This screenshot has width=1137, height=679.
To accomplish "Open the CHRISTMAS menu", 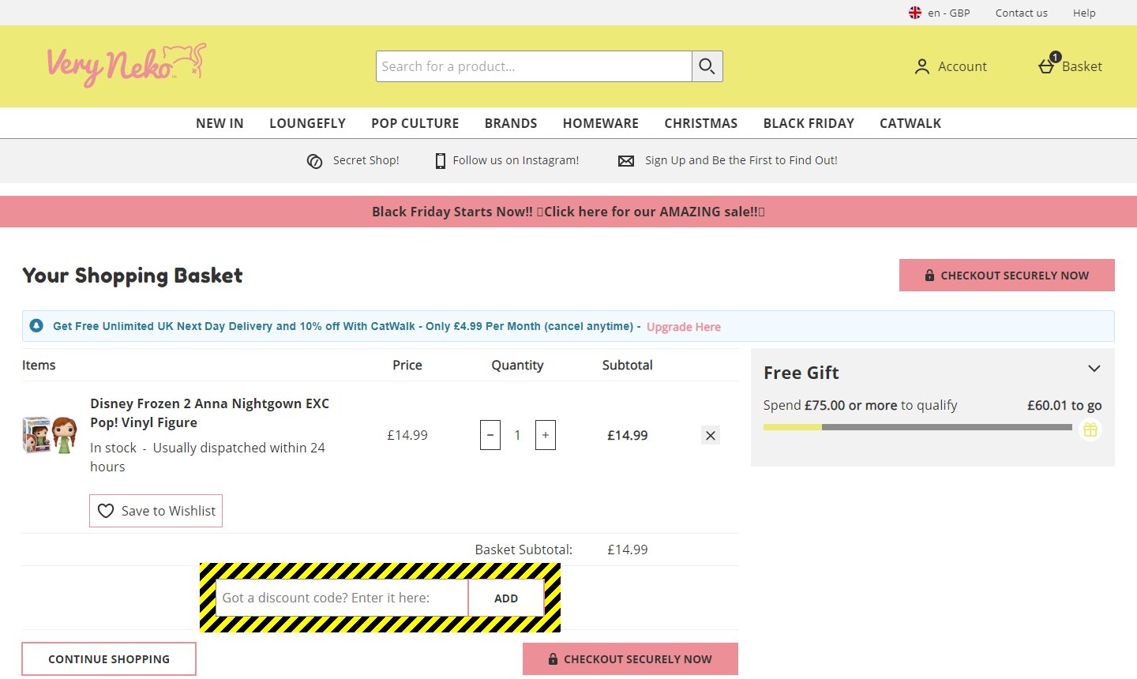I will (701, 123).
